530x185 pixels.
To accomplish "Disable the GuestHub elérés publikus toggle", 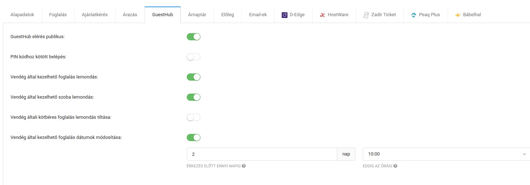I will click(x=193, y=37).
